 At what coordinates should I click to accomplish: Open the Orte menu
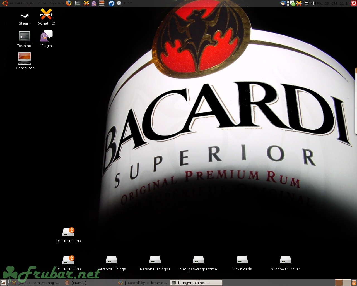click(x=42, y=3)
